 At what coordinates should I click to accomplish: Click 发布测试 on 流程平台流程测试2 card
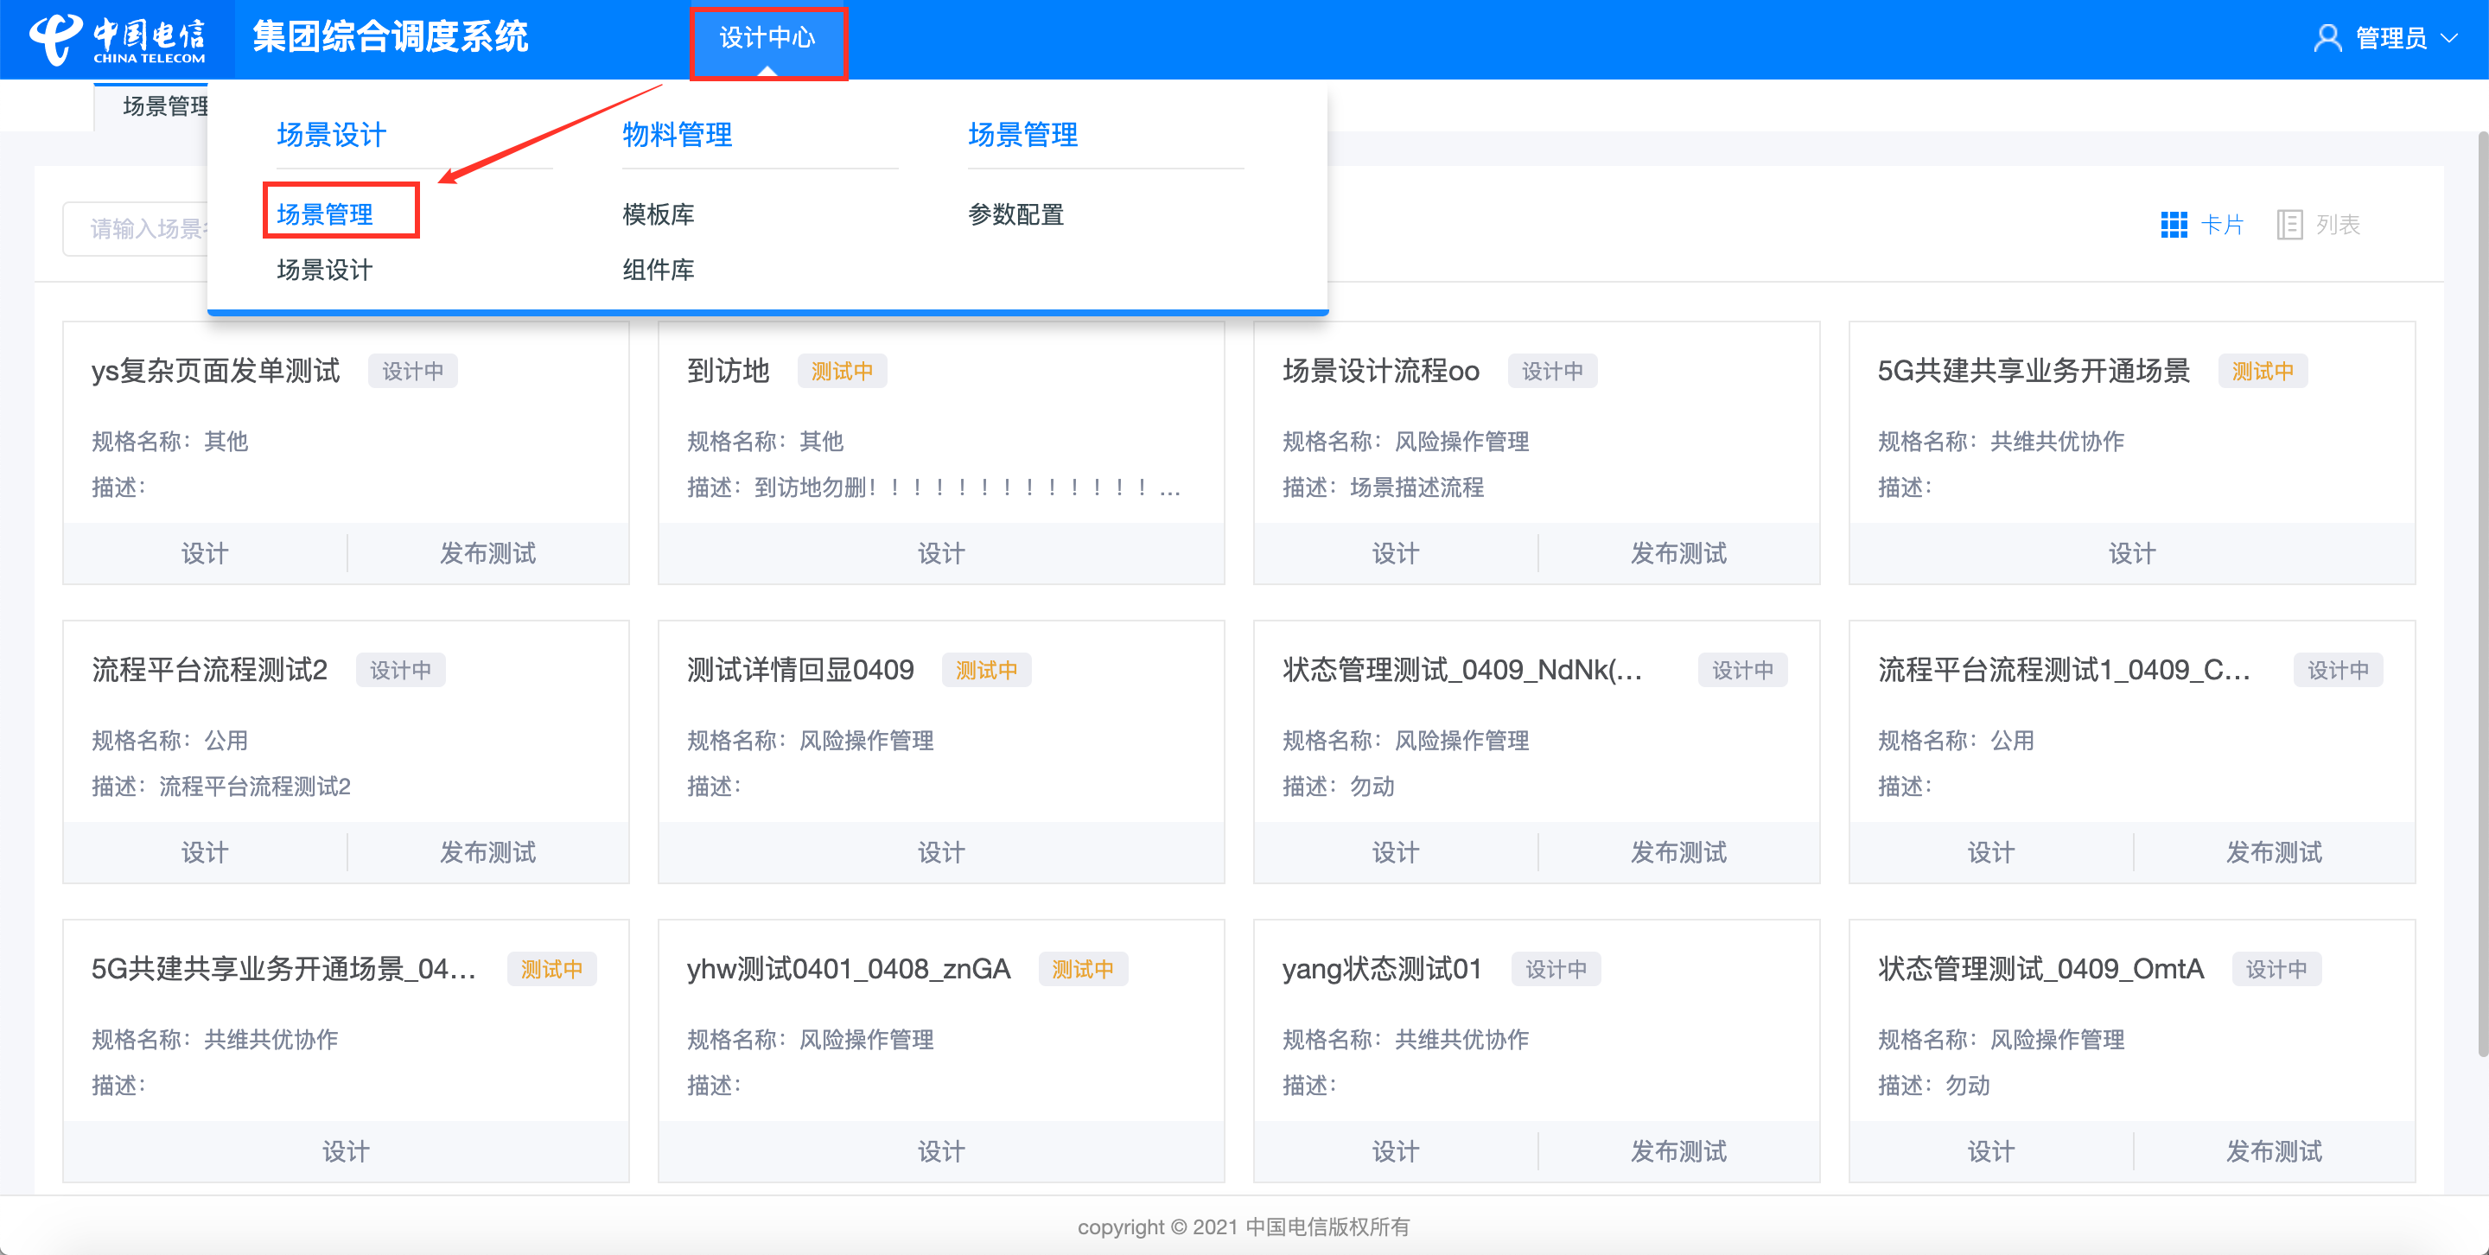488,852
